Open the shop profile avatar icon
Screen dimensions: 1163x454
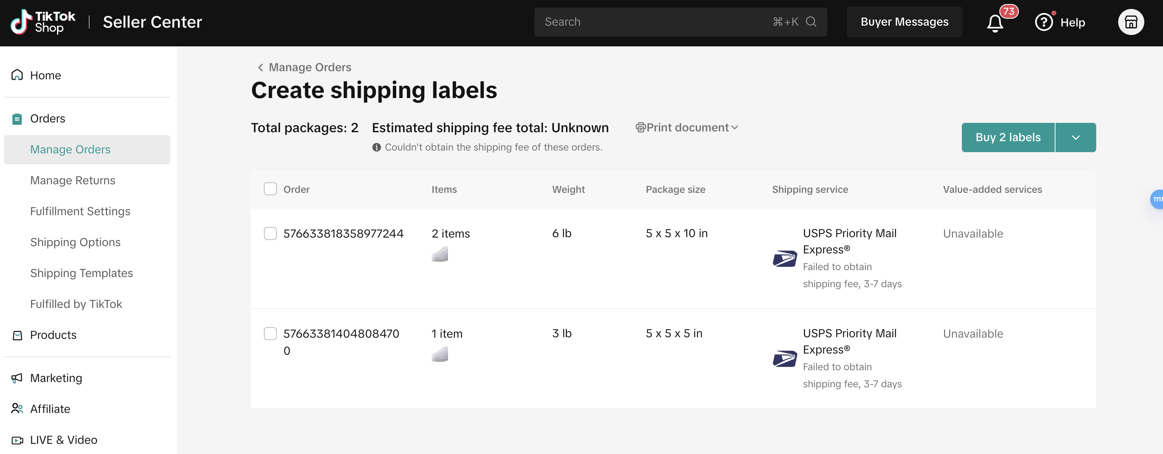coord(1130,22)
